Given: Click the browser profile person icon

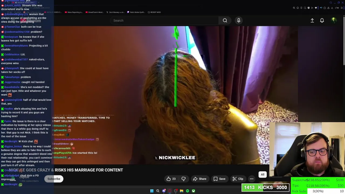Looking at the screenshot, I should tap(328, 8).
